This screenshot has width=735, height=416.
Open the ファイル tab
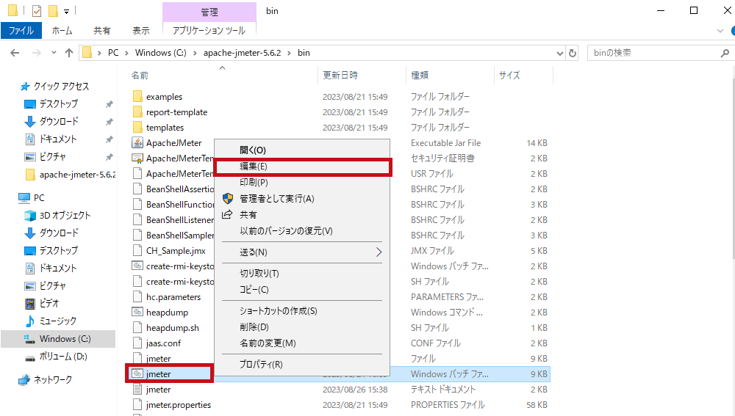pyautogui.click(x=21, y=31)
